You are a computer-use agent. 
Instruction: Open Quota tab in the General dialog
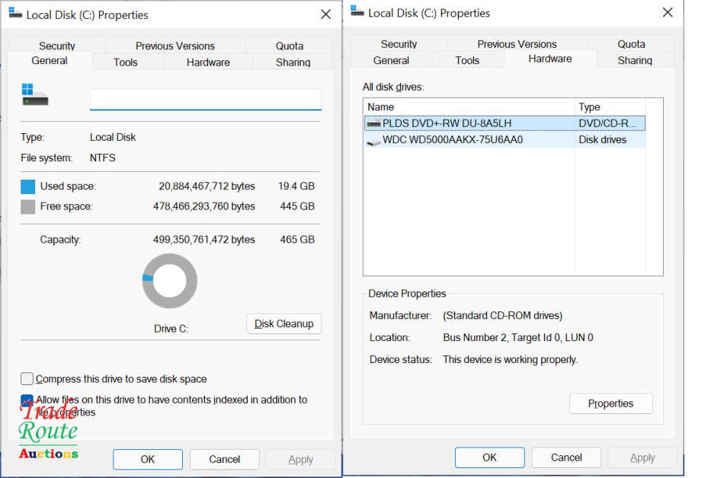click(x=290, y=46)
